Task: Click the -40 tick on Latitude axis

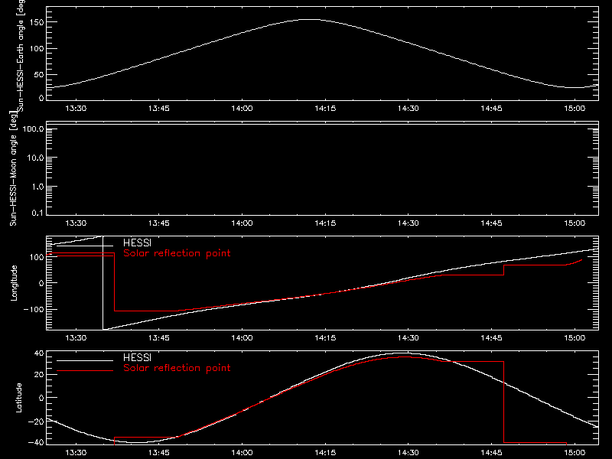Action: coord(36,443)
